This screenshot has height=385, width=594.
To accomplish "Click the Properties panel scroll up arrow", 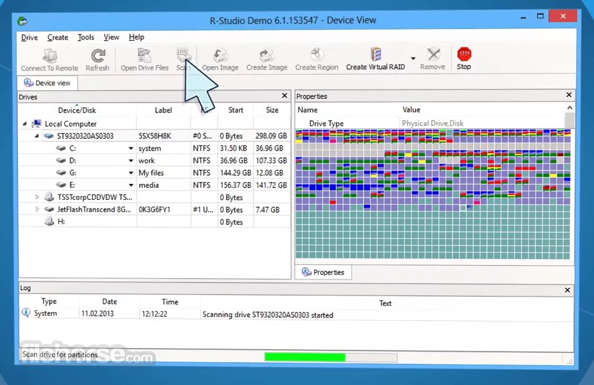I will [x=570, y=108].
